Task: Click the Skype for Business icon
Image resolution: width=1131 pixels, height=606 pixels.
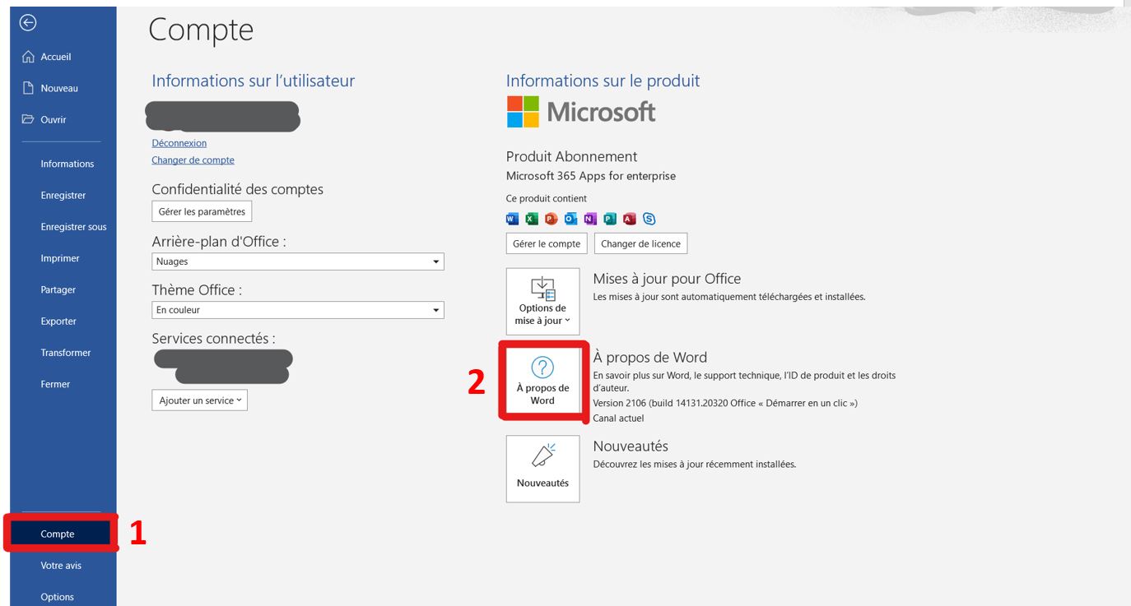Action: [649, 219]
